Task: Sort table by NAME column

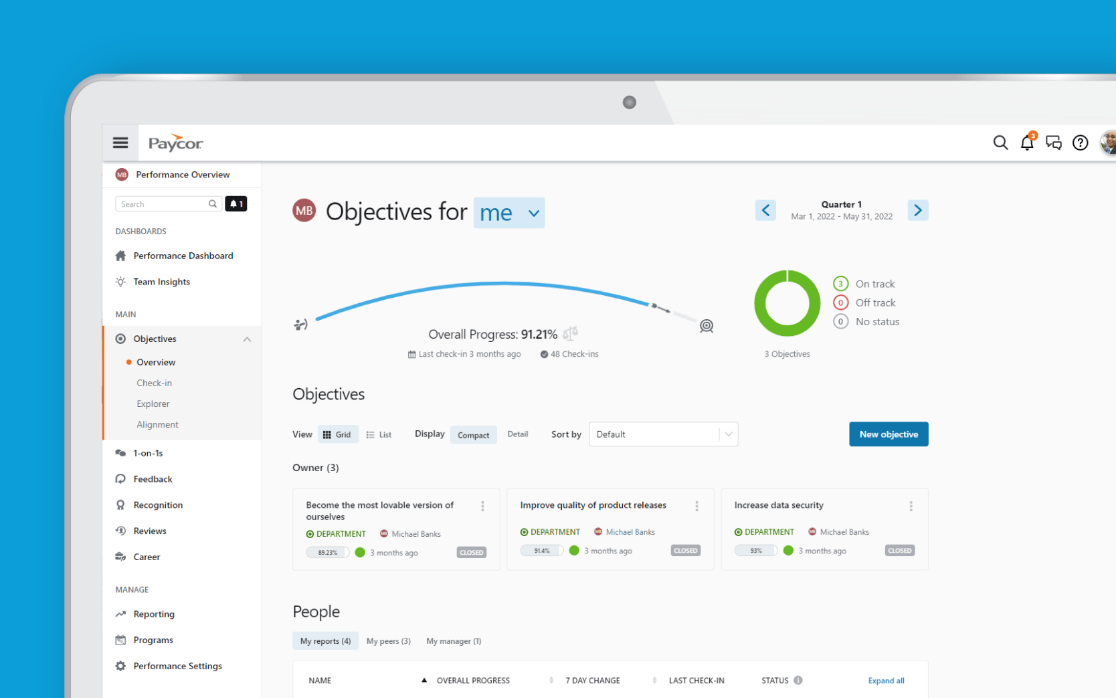Action: point(320,681)
